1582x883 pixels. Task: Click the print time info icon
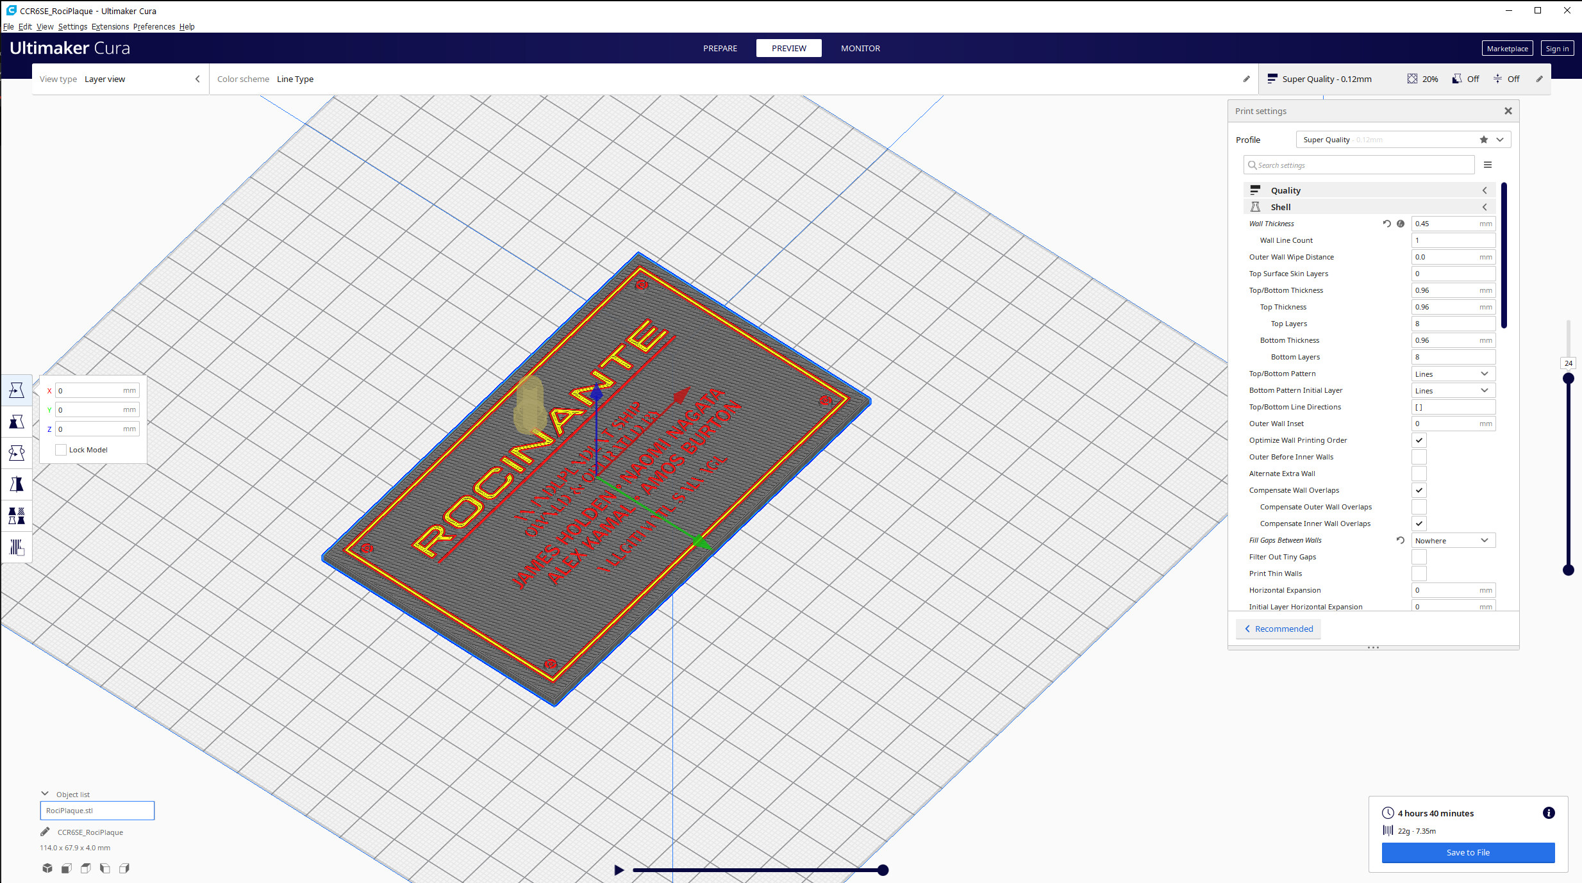[x=1549, y=813]
